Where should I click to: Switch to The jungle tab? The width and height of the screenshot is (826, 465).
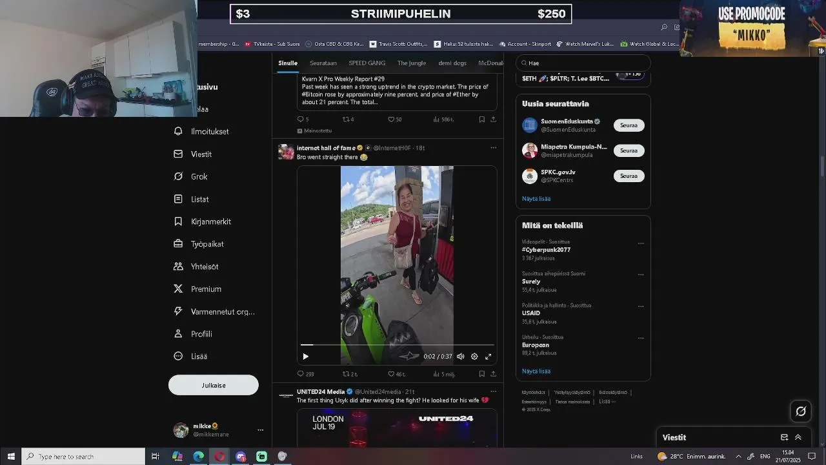tap(412, 63)
